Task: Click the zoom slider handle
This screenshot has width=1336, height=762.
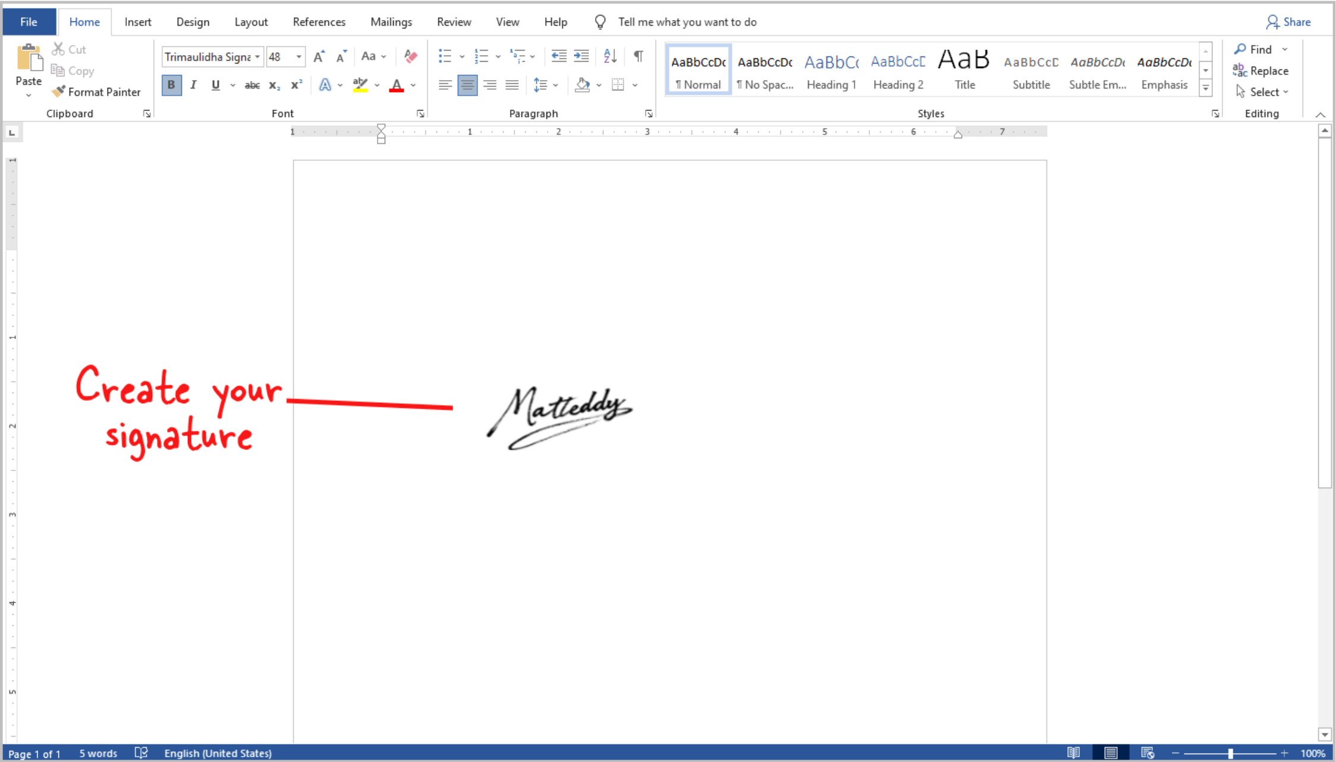Action: pyautogui.click(x=1230, y=752)
